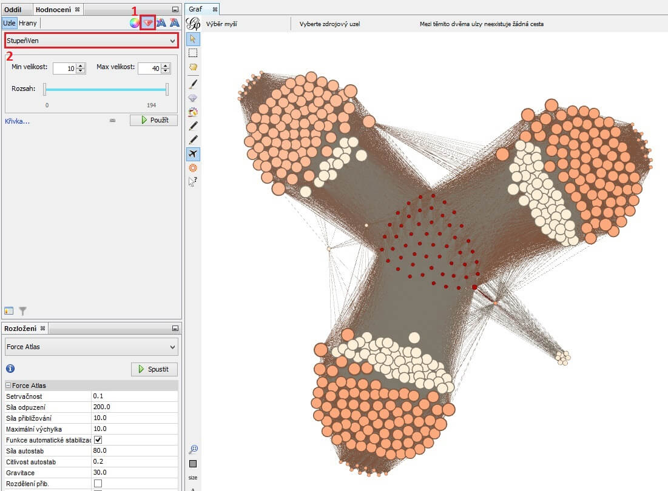Toggle the chain link auto-apply icon
The image size is (668, 491).
coord(112,121)
